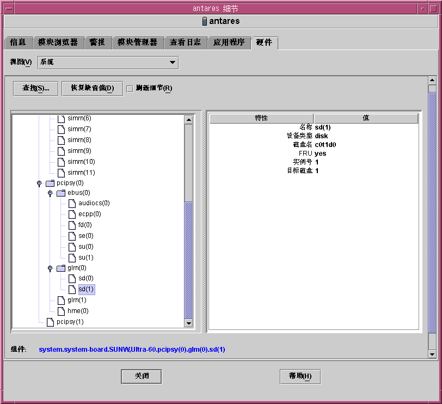Click the simm(7) document icon

[x=61, y=130]
